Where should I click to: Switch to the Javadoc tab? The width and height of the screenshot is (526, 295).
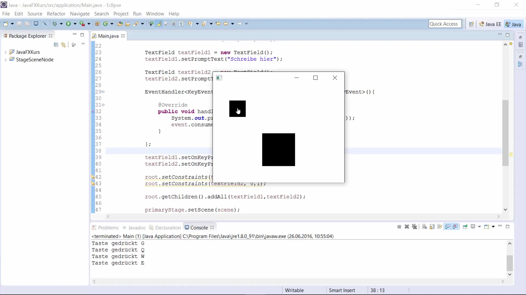pos(134,228)
